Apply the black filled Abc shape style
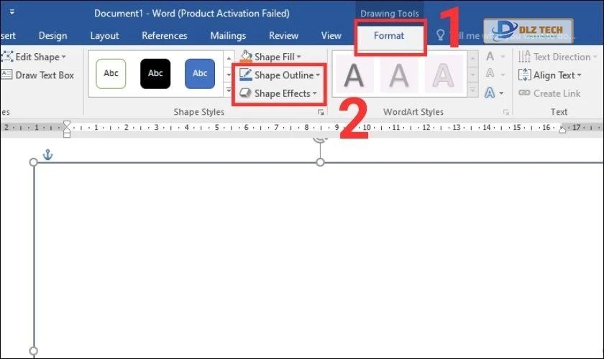604x359 pixels. 155,73
